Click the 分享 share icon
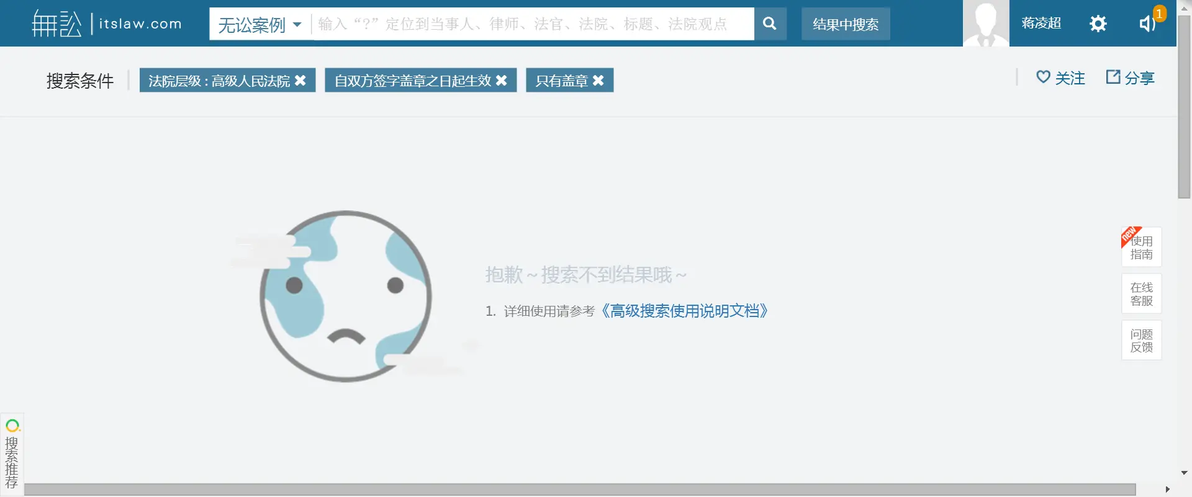 click(x=1113, y=77)
